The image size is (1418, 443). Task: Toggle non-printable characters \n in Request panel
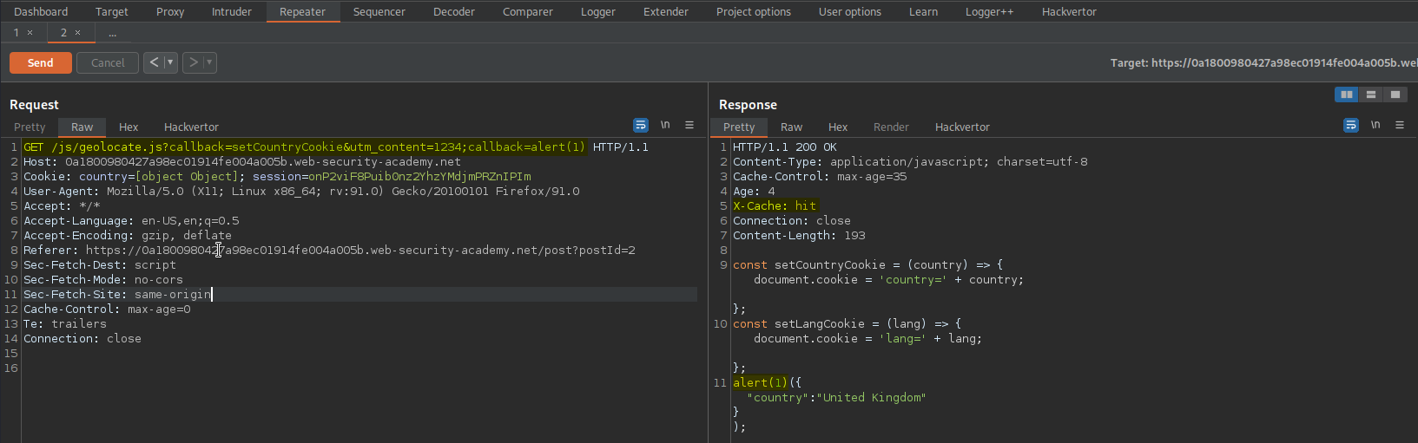[x=665, y=126]
